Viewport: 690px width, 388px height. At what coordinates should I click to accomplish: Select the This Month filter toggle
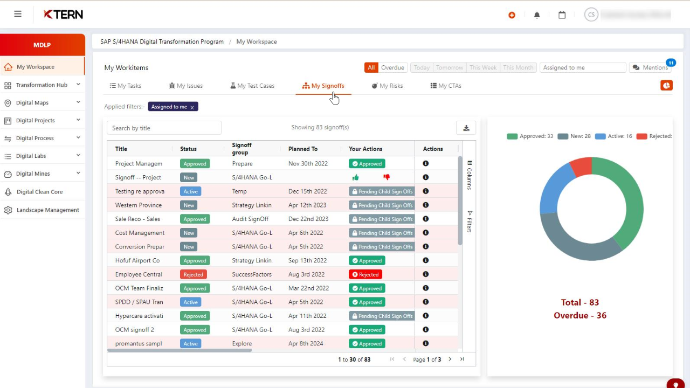coord(517,67)
